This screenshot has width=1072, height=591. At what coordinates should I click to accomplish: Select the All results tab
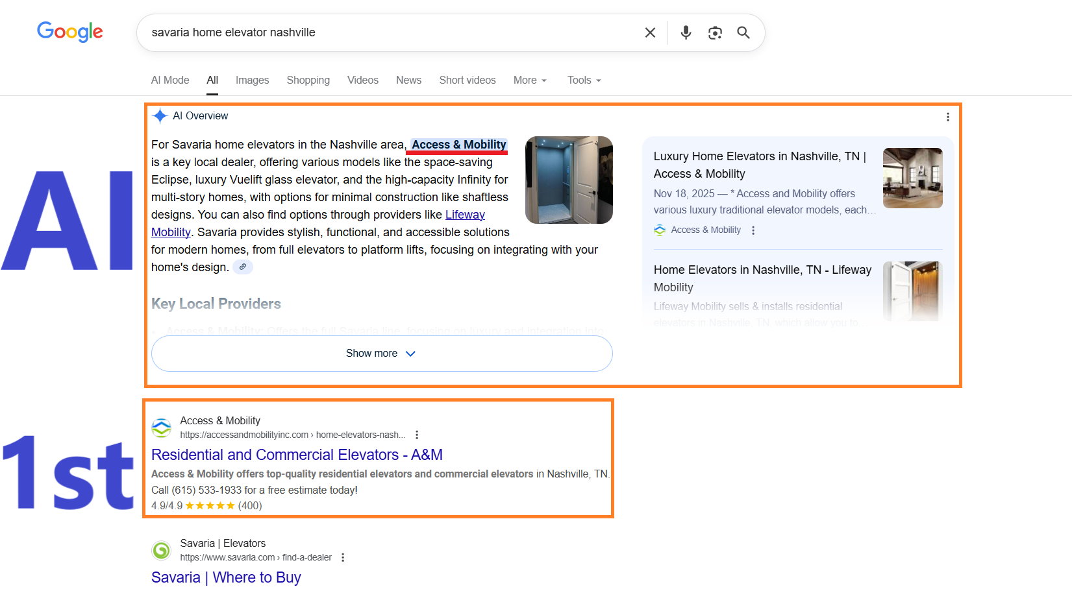(212, 80)
